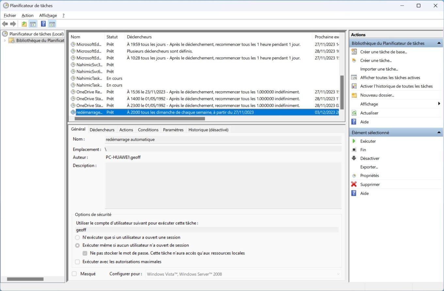Screen dimensions: 444x291
Task: Click the 'En cours' status of first NahimicTask row
Action: [114, 78]
